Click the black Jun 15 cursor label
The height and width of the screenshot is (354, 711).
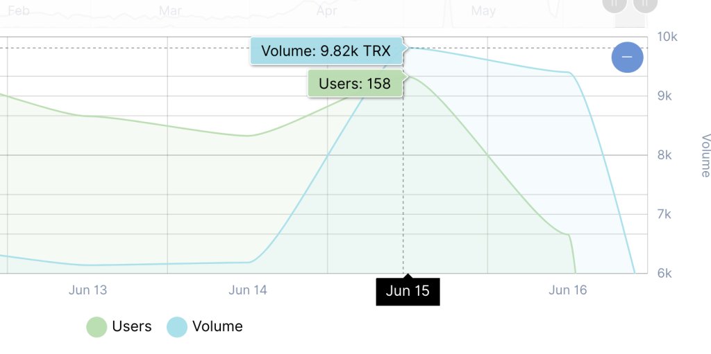coord(408,291)
